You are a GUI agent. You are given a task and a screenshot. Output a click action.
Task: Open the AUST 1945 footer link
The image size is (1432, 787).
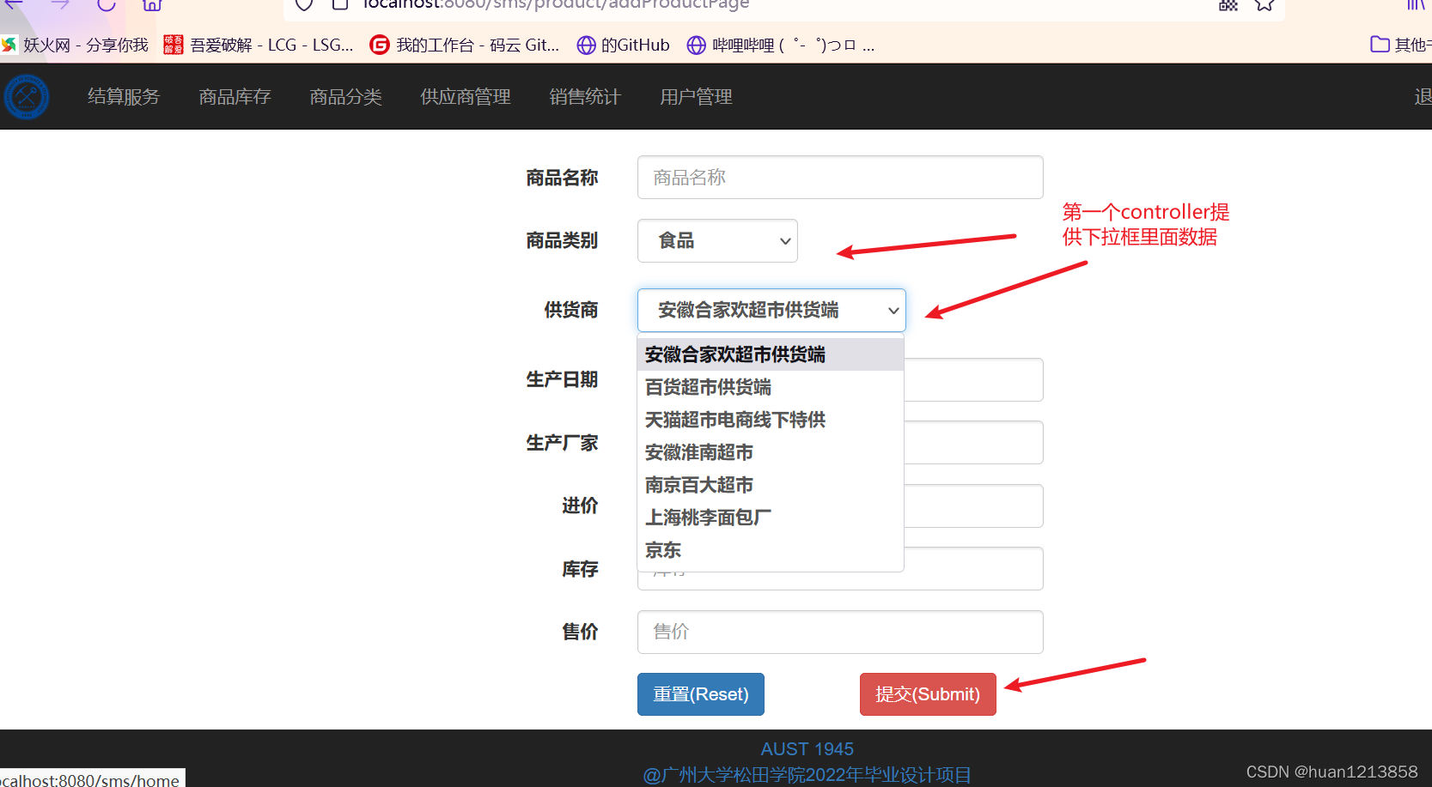pyautogui.click(x=807, y=749)
